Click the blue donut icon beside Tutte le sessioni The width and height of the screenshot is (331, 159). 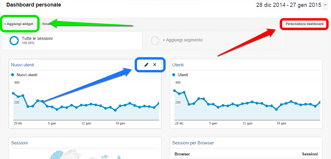point(14,40)
